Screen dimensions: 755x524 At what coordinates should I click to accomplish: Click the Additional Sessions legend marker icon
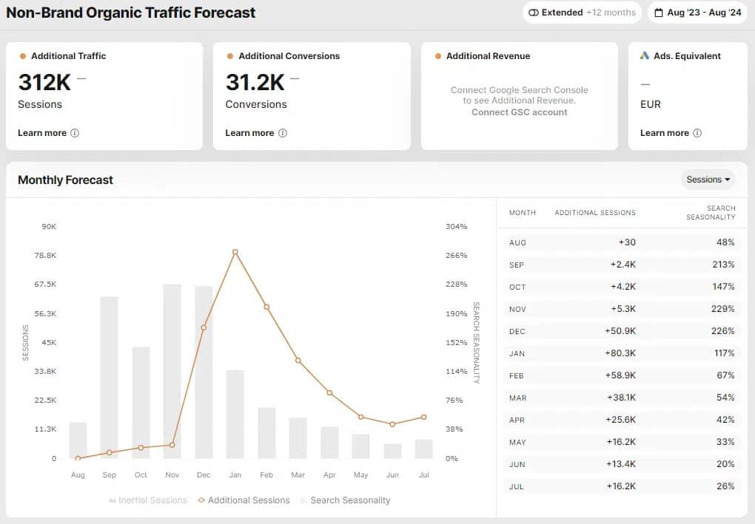[x=201, y=501]
